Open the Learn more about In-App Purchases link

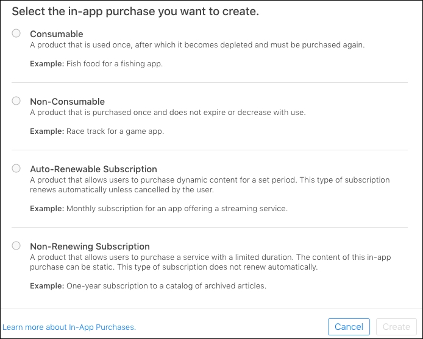[x=69, y=327]
